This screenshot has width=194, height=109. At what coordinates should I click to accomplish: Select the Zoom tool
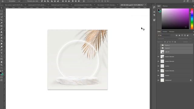click(x=2, y=65)
